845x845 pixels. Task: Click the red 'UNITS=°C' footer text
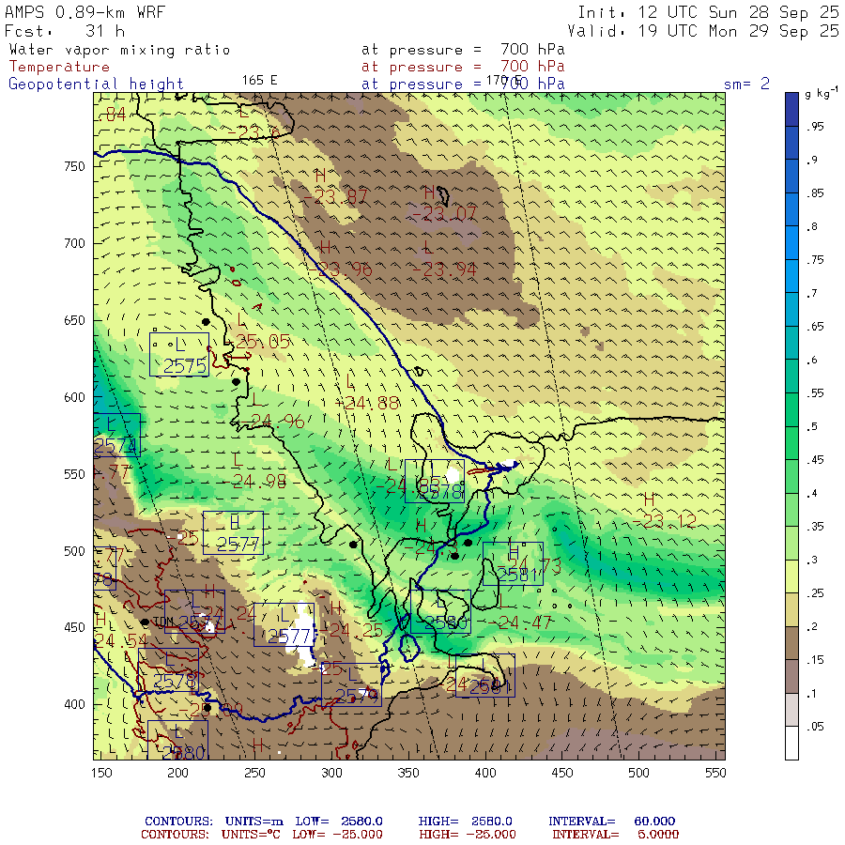point(251,835)
